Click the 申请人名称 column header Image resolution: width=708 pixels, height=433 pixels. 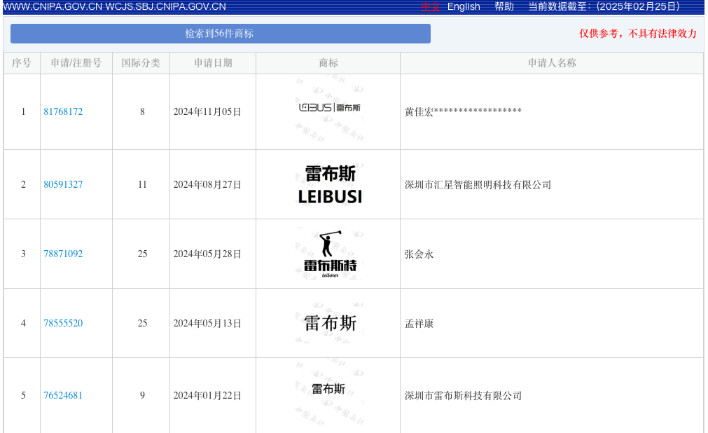pos(552,63)
